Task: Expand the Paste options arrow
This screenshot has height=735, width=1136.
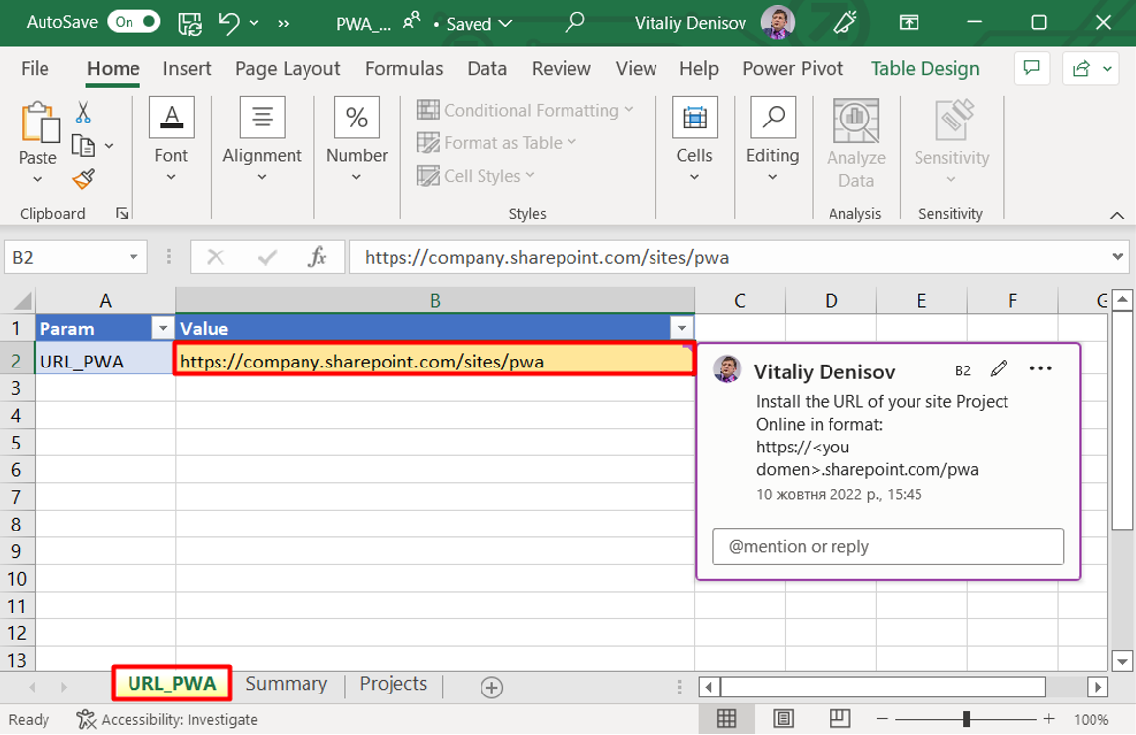Action: coord(38,179)
